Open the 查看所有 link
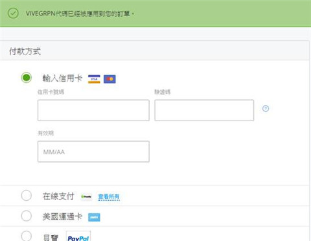Viewport: 311px width, 241px height. tap(109, 197)
